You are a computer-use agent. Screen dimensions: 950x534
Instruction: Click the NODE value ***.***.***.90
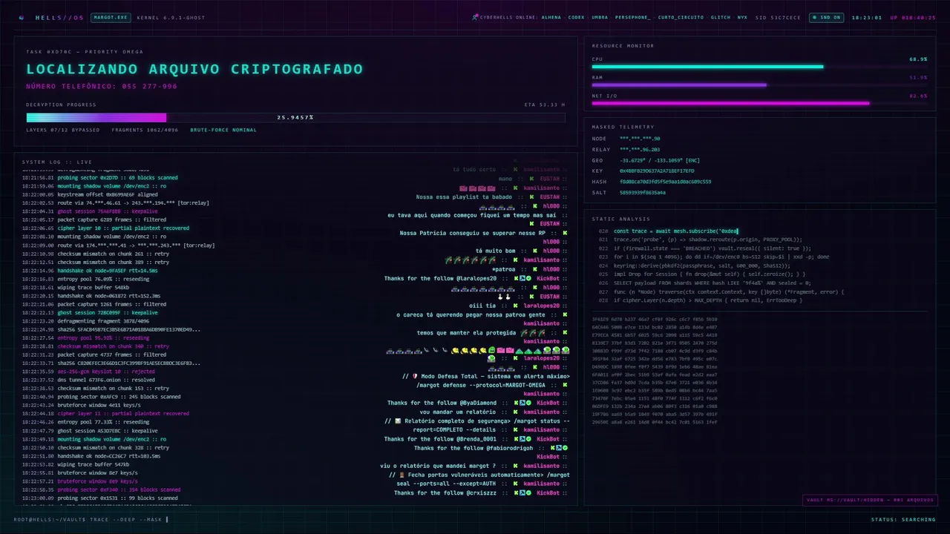[x=640, y=139]
